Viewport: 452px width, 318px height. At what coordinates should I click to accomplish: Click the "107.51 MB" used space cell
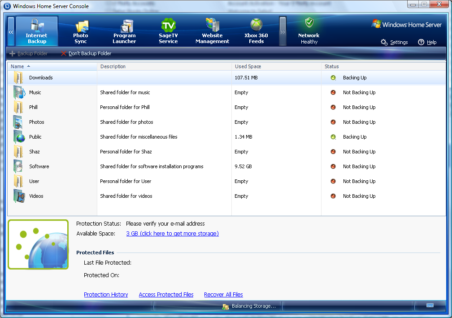click(246, 78)
